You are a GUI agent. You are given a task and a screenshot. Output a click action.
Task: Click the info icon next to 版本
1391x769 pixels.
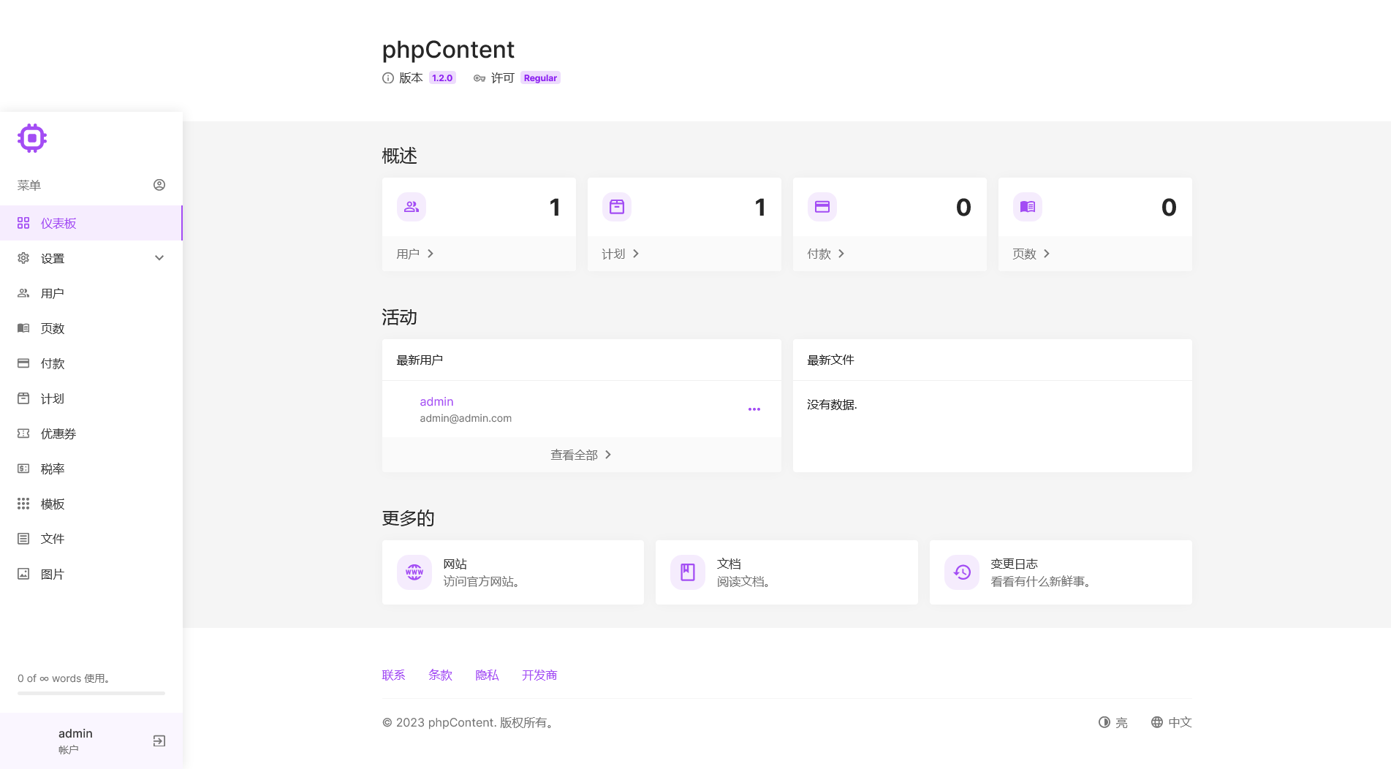[388, 78]
